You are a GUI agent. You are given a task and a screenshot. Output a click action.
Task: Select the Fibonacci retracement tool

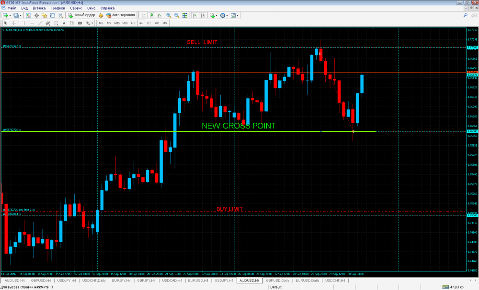[x=56, y=23]
